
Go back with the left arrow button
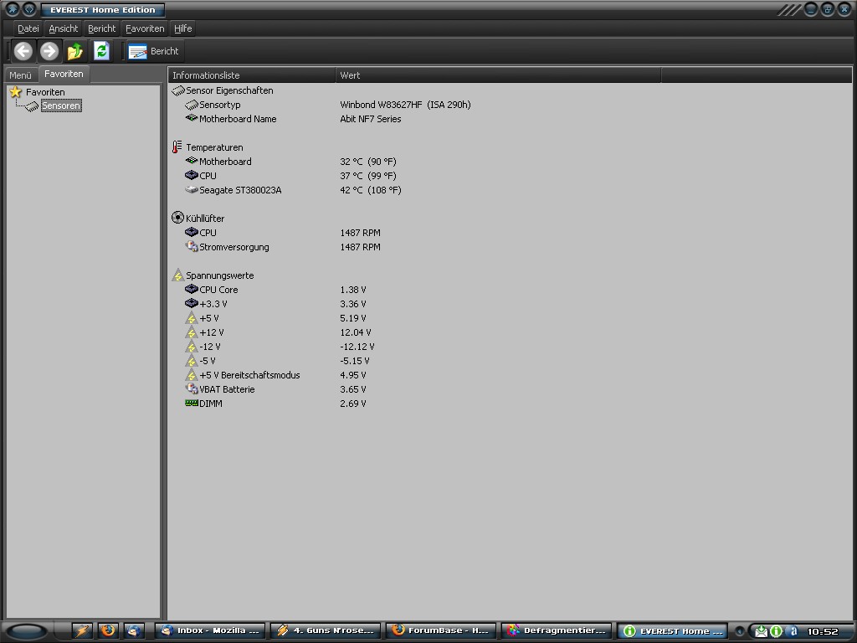[x=23, y=51]
